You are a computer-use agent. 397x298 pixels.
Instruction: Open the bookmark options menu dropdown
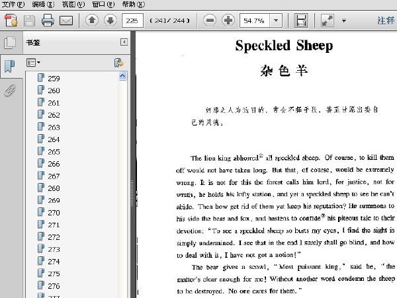(x=33, y=62)
